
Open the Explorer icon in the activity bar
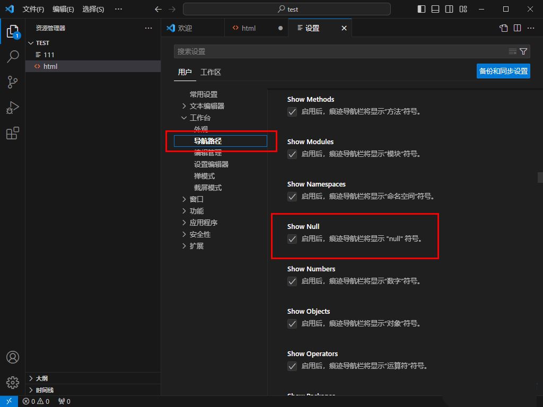(12, 31)
